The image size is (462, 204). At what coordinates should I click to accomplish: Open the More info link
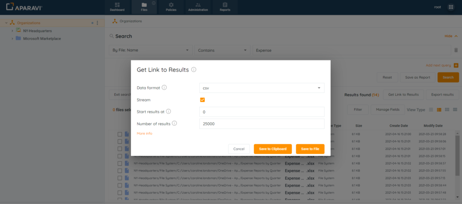point(144,134)
